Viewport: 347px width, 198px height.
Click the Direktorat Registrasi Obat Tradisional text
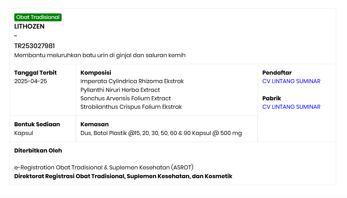point(123,176)
